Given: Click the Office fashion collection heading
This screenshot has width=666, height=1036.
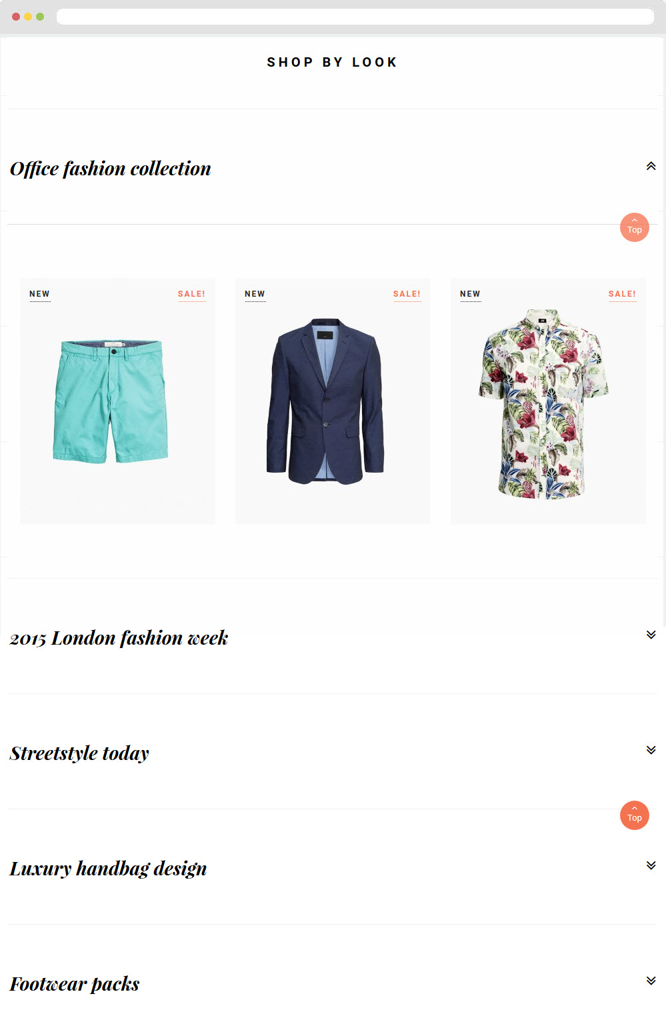Looking at the screenshot, I should (111, 169).
